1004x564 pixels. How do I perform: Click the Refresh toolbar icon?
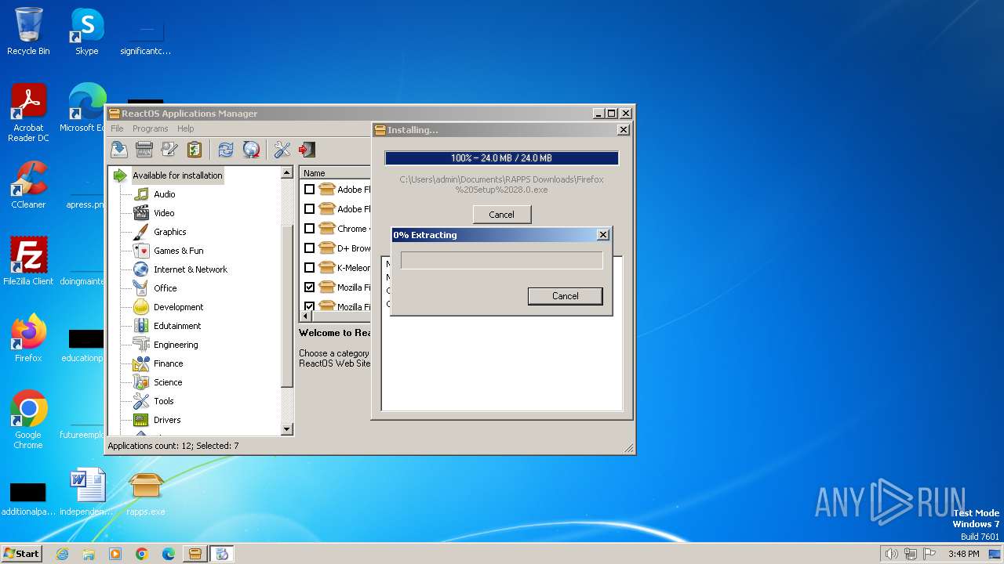click(226, 150)
